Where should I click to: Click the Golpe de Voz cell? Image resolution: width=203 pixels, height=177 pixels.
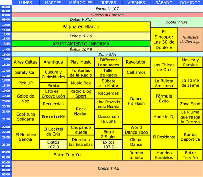point(26,99)
